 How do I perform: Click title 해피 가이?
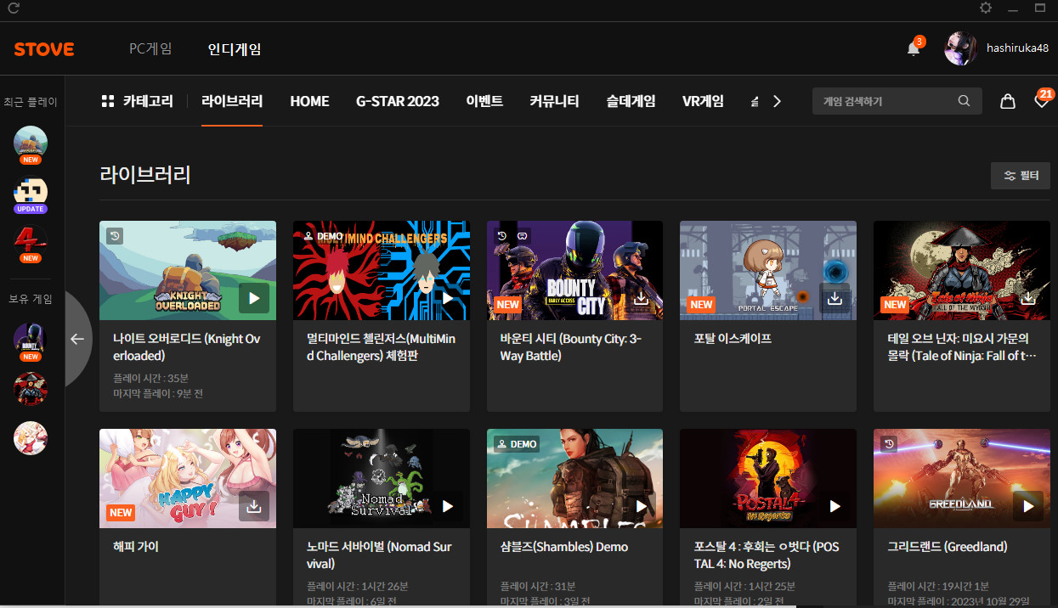[x=136, y=547]
